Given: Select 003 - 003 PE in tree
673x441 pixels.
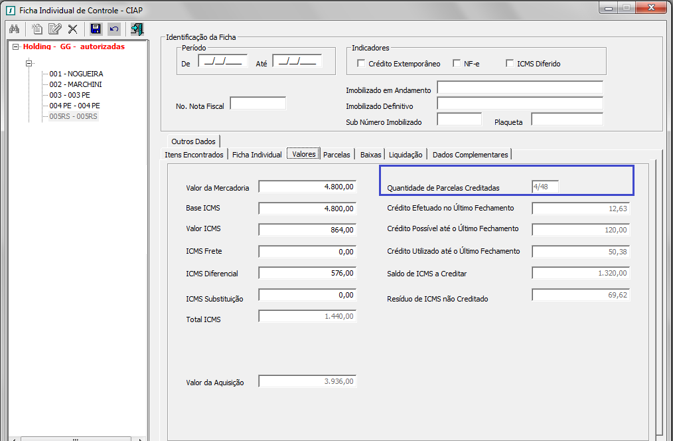Looking at the screenshot, I should 70,95.
